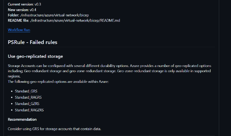Open the Workflow Run link
Image resolution: width=231 pixels, height=136 pixels.
[x=19, y=30]
